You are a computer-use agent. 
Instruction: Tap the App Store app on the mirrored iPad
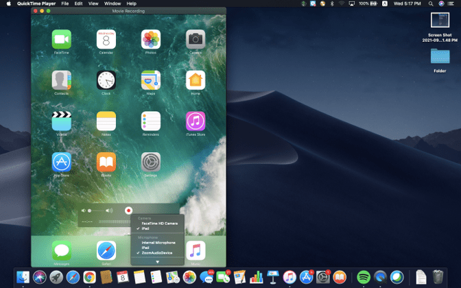click(x=62, y=162)
